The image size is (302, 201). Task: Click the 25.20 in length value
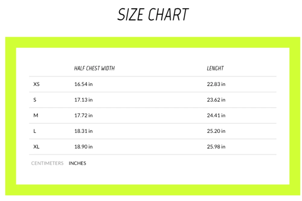click(x=216, y=131)
